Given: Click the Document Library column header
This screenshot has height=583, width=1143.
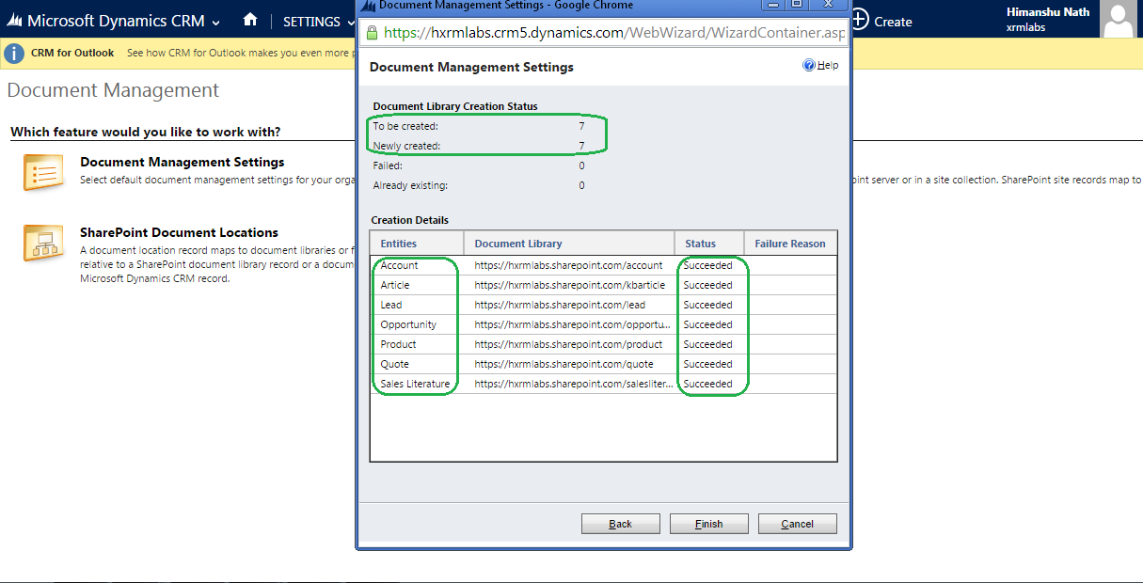Looking at the screenshot, I should click(570, 244).
